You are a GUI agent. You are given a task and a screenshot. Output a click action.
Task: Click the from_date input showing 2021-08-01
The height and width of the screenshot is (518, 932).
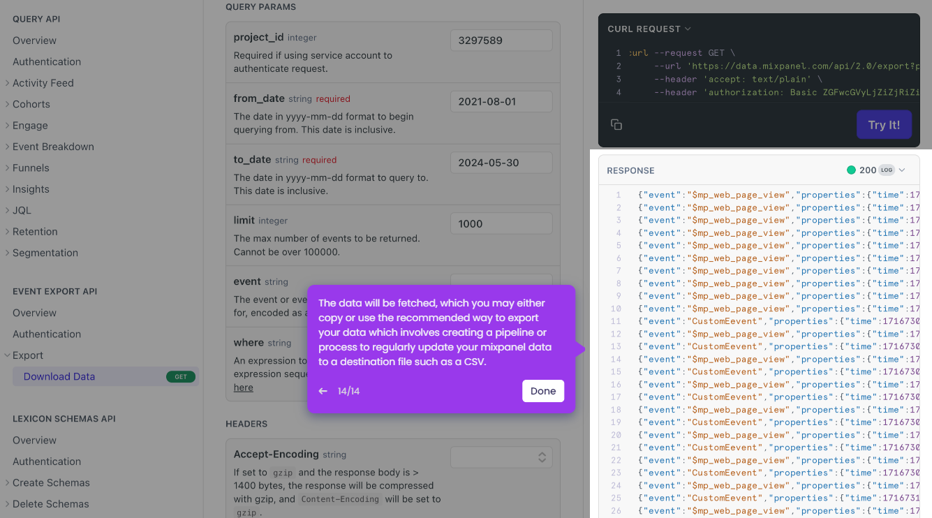501,101
